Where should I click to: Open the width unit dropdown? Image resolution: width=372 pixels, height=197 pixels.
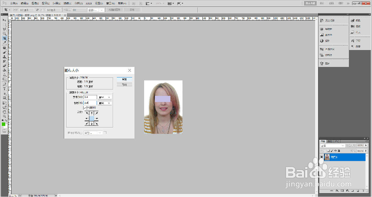(105, 97)
